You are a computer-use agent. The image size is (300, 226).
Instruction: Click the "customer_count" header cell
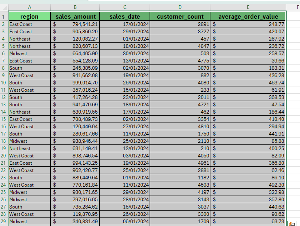click(x=180, y=17)
